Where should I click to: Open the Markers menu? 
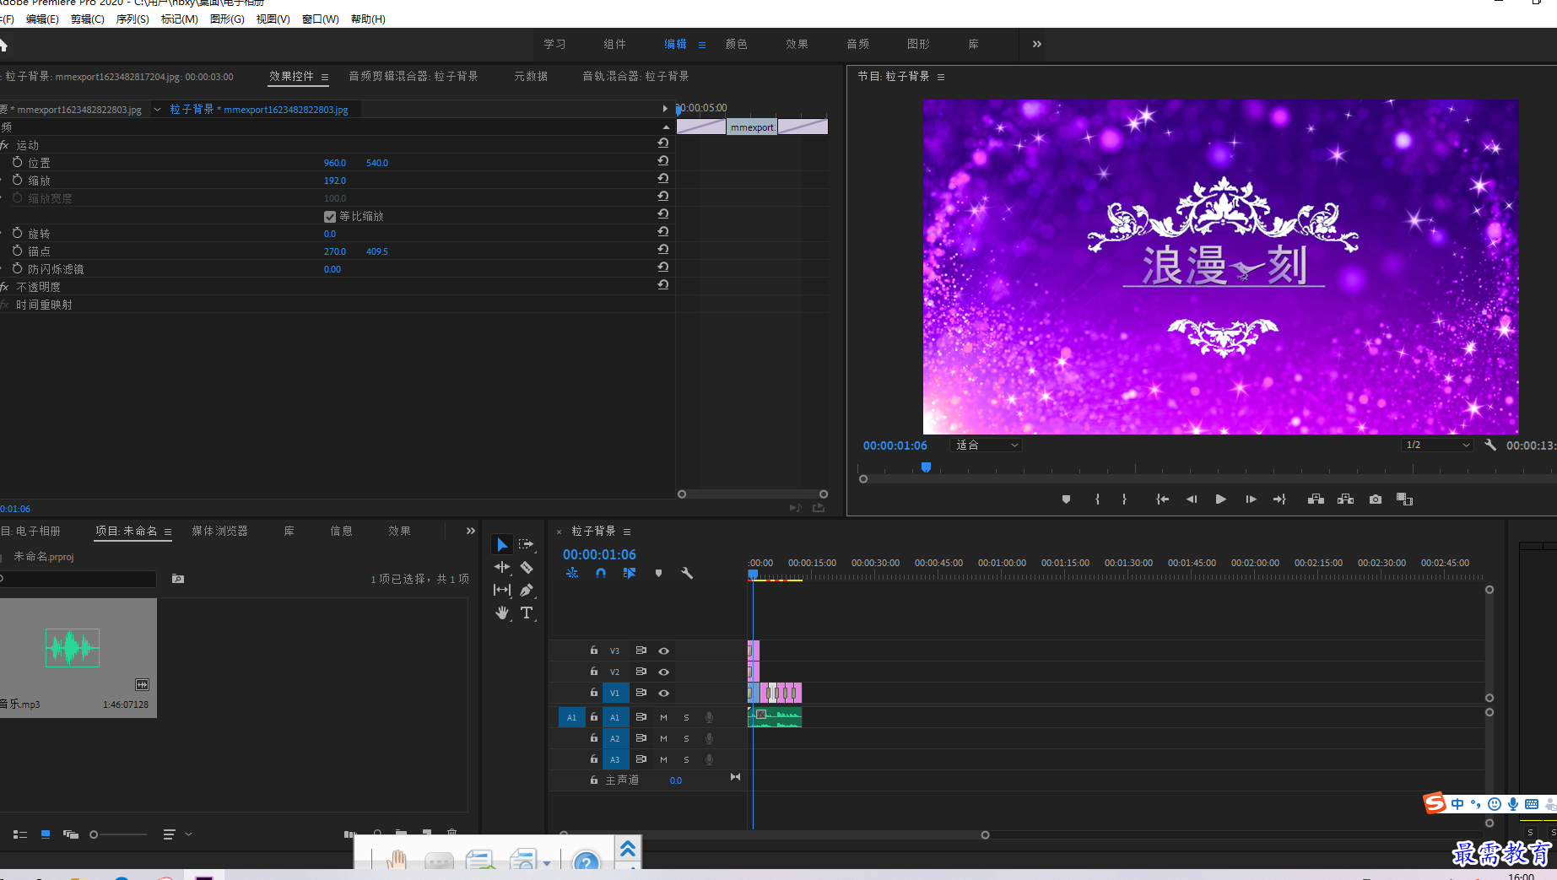coord(179,19)
